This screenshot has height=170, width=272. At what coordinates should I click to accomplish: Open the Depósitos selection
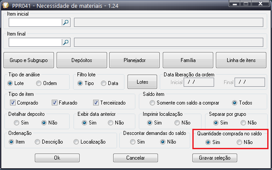point(82,60)
